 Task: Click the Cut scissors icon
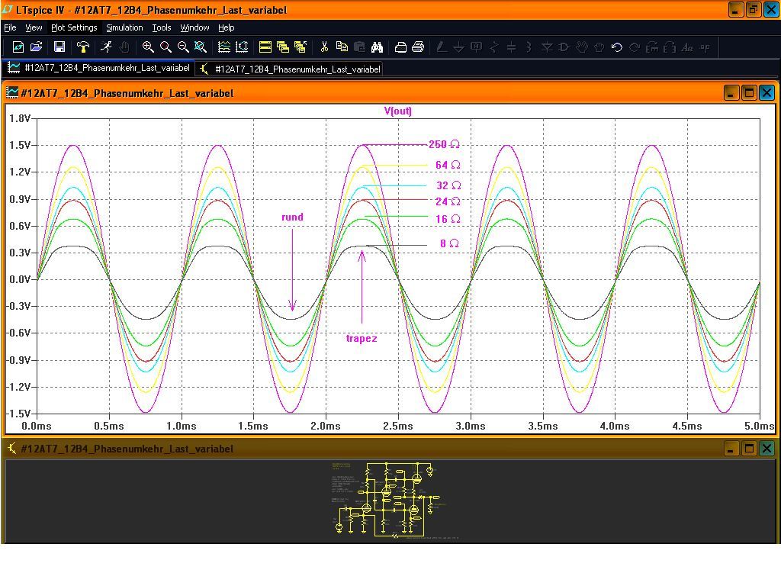(324, 47)
